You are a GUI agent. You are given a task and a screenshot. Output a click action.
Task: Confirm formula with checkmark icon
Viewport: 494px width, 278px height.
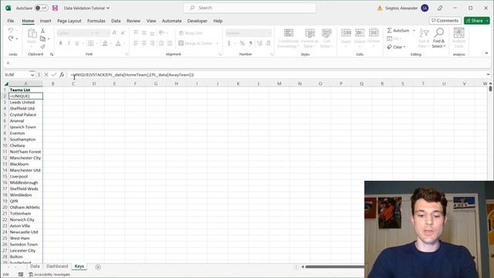[54, 75]
